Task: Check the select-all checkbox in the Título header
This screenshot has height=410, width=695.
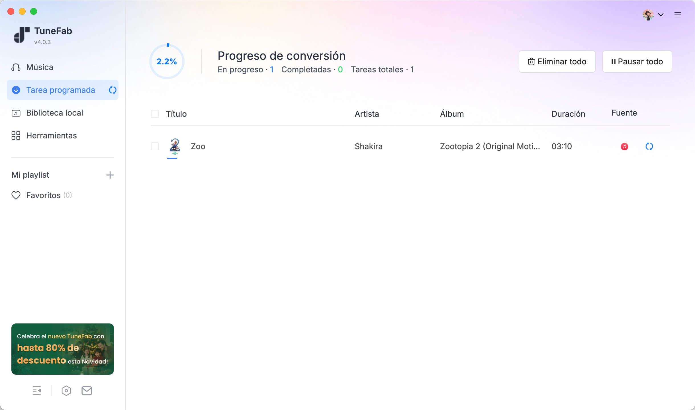Action: pyautogui.click(x=155, y=114)
